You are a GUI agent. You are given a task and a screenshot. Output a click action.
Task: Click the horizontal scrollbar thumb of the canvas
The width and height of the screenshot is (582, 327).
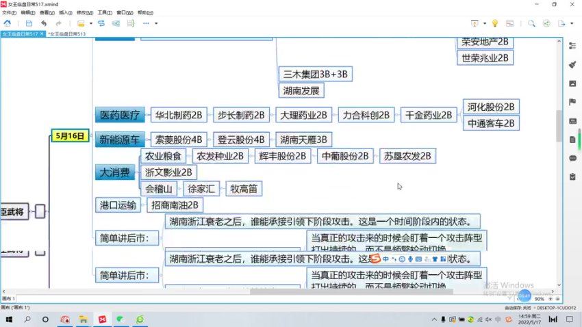[351, 292]
